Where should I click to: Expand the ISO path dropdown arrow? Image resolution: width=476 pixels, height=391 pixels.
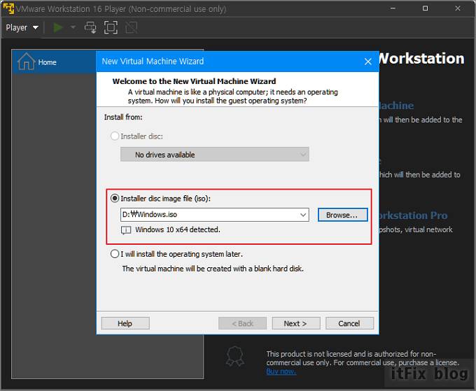pos(303,215)
